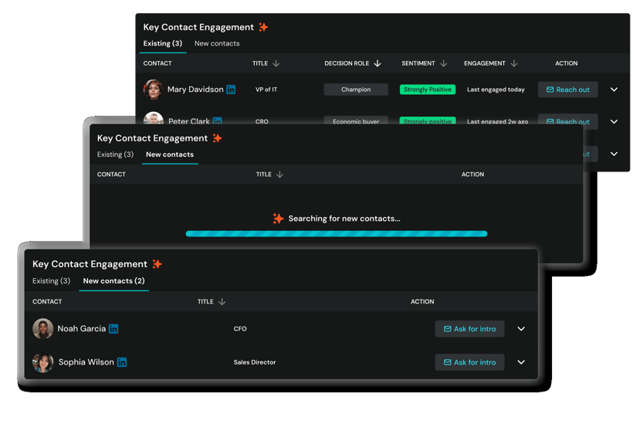Sort by Title in the back panel
Image resolution: width=643 pixels, height=424 pixels.
[276, 63]
